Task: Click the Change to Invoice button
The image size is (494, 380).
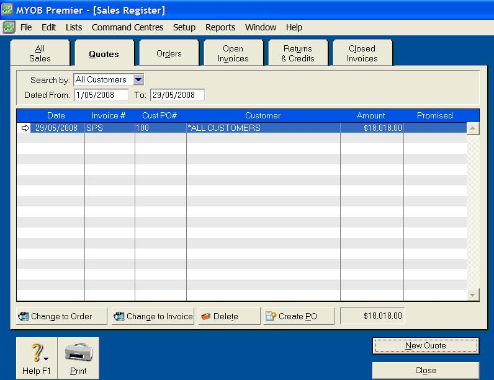Action: tap(153, 316)
